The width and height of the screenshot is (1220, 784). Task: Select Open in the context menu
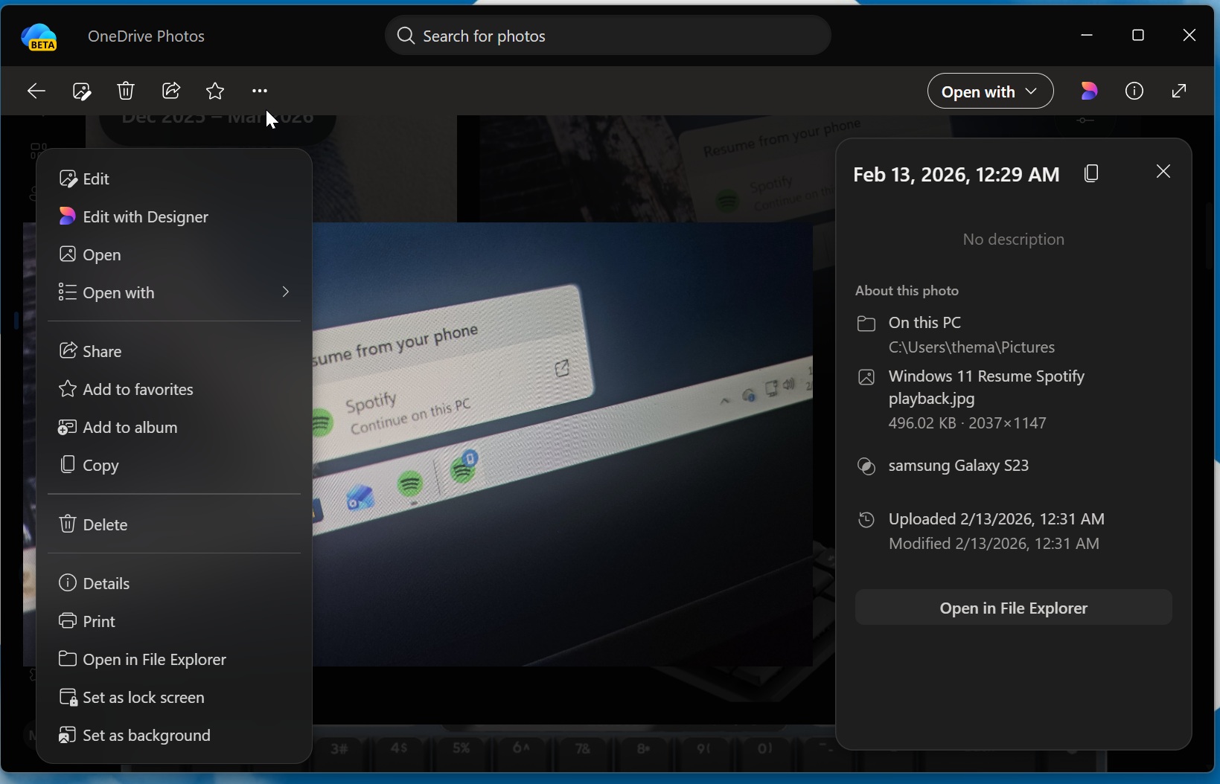click(174, 254)
